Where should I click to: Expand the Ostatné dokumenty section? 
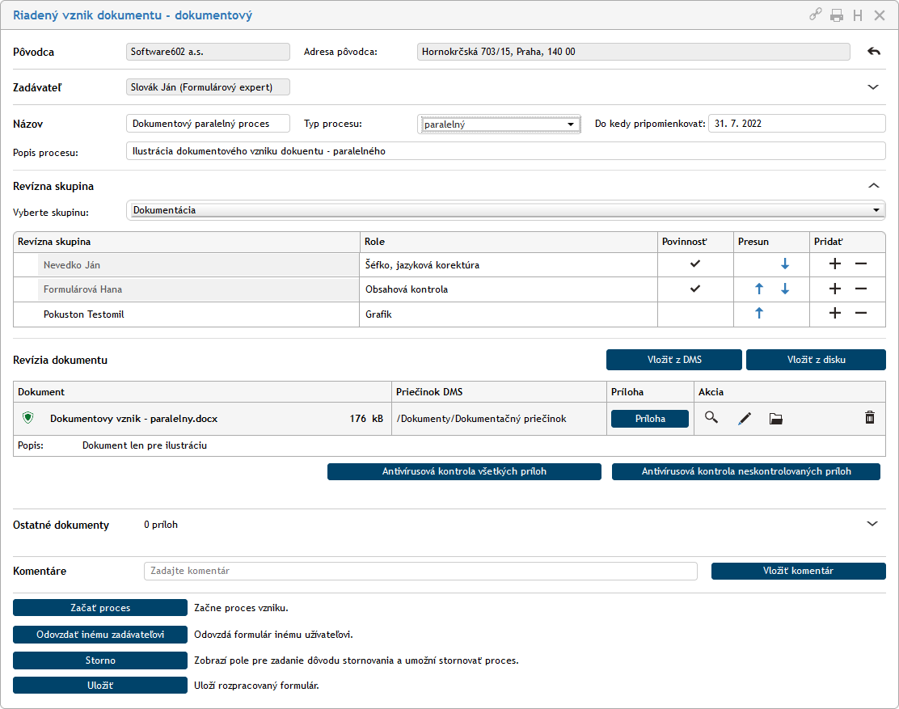(x=872, y=524)
